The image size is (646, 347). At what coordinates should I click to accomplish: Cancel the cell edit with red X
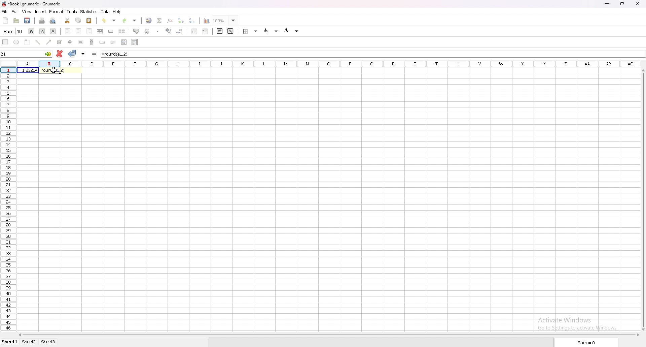(60, 54)
